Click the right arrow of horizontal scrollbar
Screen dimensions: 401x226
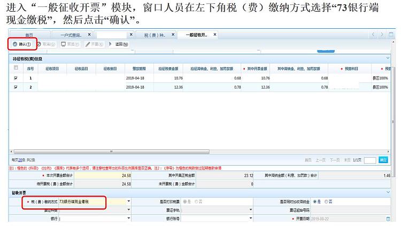coord(388,151)
